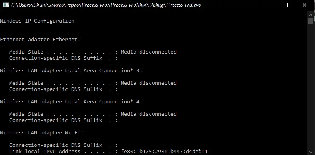The width and height of the screenshot is (315, 155).
Task: Maximize the console window
Action: tap(286, 5)
